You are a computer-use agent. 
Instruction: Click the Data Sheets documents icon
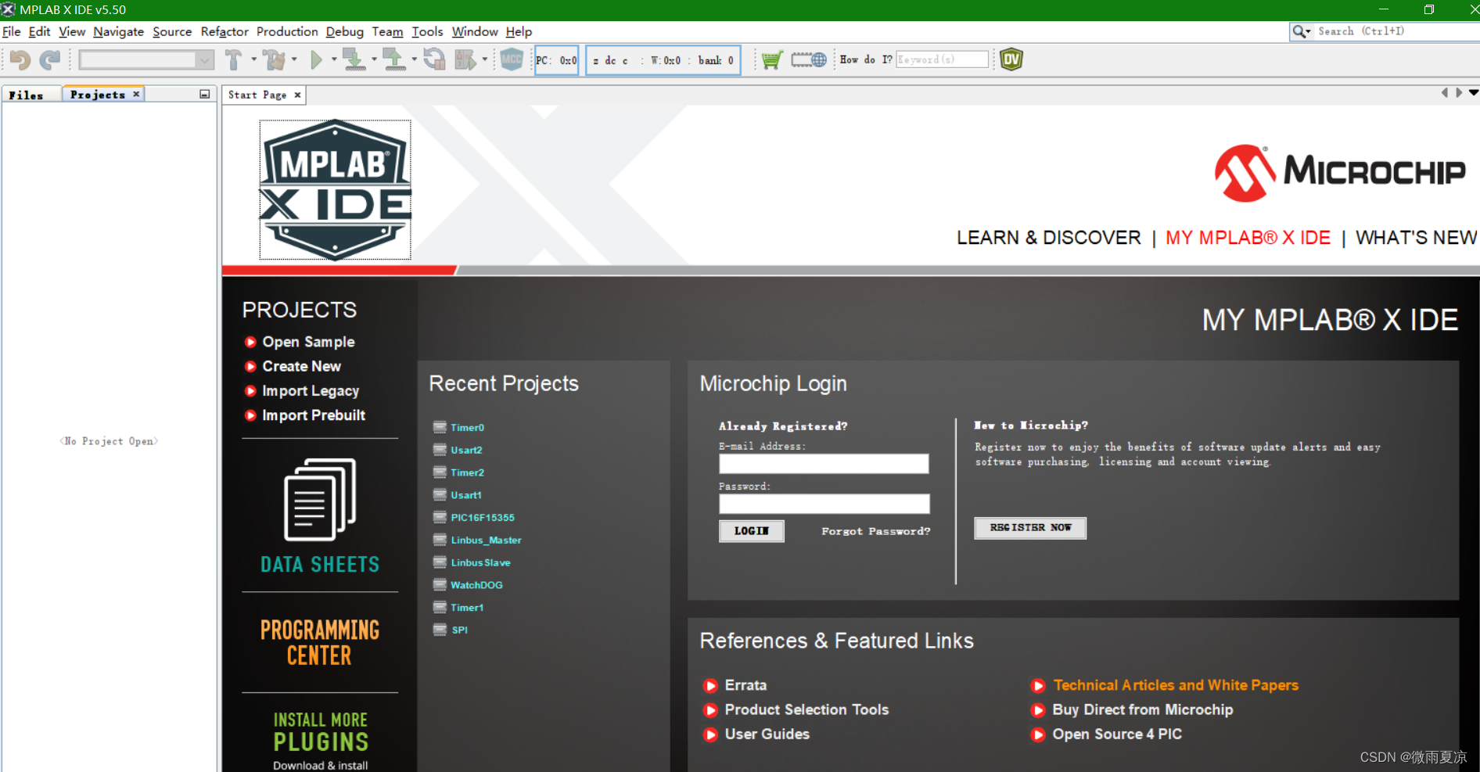(320, 499)
